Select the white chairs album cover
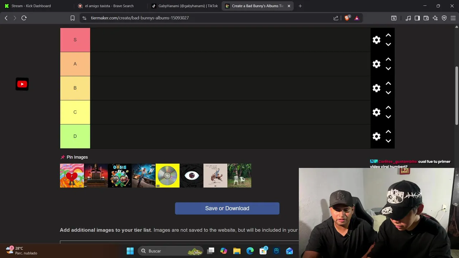 click(x=239, y=176)
